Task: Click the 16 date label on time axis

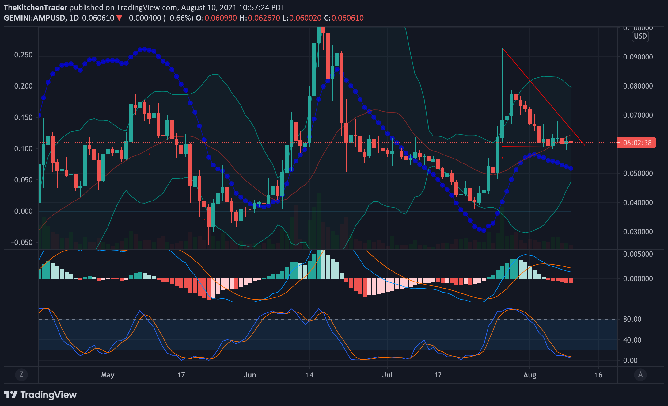Action: [x=598, y=375]
